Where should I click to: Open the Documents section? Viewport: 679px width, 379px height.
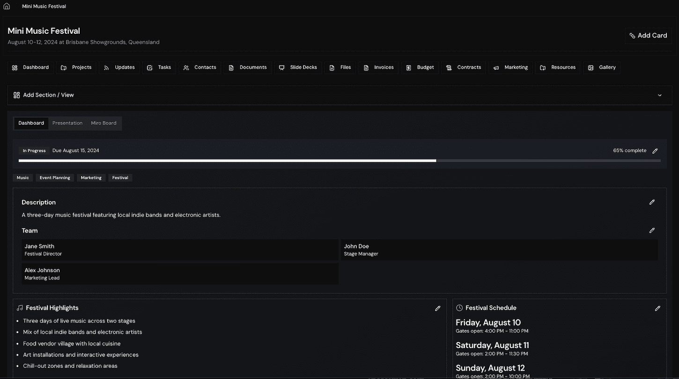[x=248, y=67]
